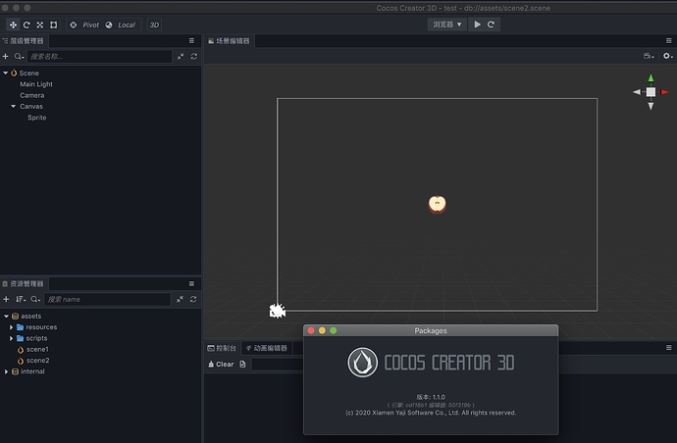Select the Rotate transform tool
This screenshot has height=443, width=677.
[x=26, y=25]
